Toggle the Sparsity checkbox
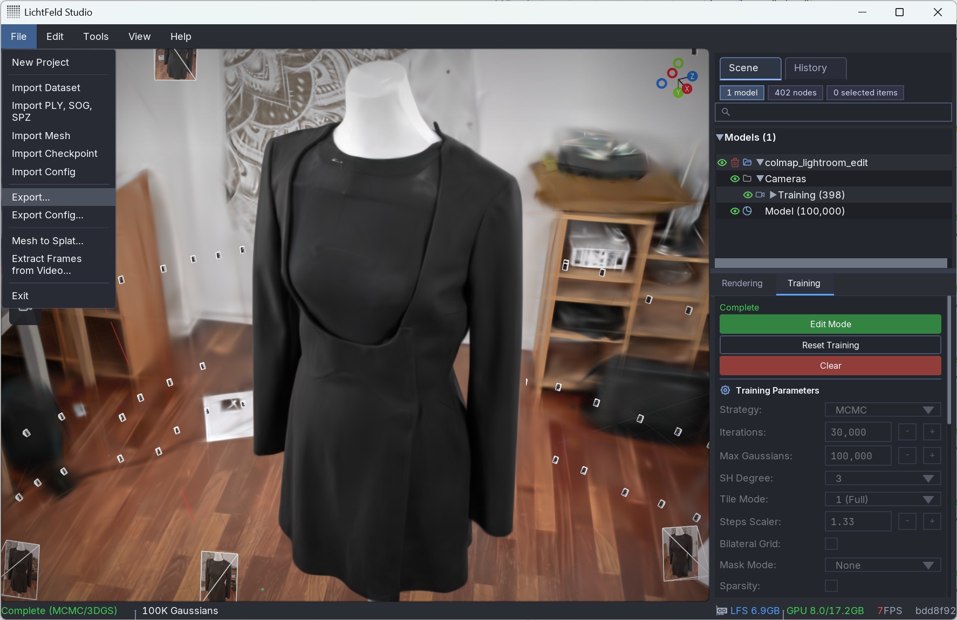 pyautogui.click(x=831, y=585)
